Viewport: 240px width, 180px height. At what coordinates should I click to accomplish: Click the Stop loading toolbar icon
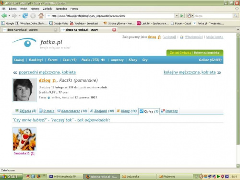point(33,16)
